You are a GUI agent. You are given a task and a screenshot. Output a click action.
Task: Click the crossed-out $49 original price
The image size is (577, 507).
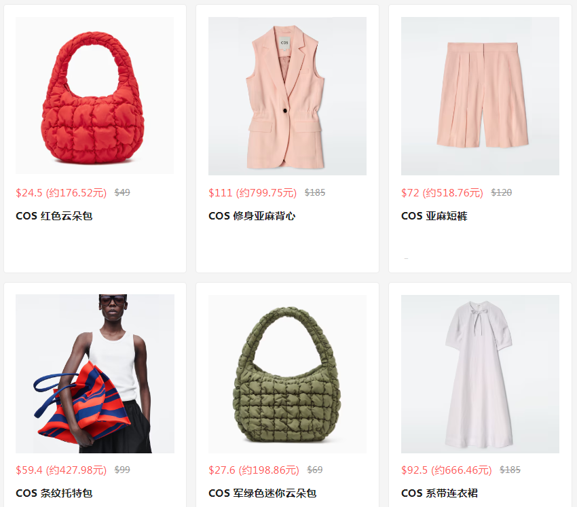point(122,192)
